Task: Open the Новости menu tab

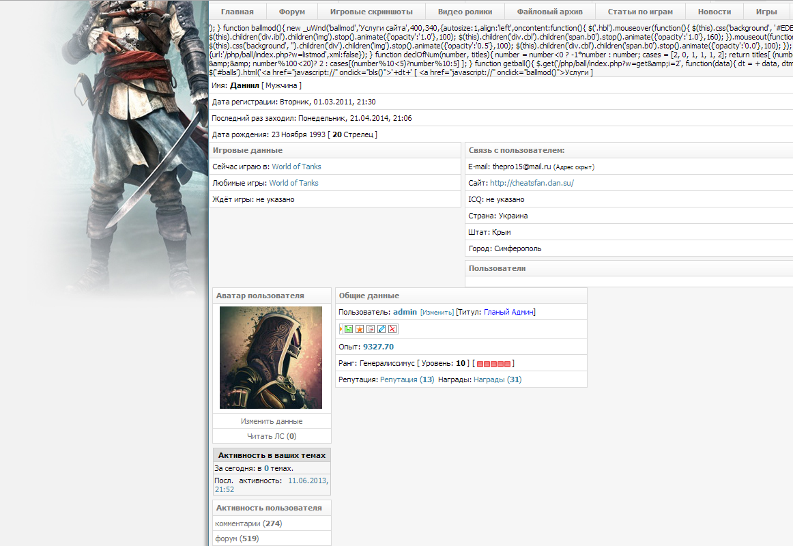Action: tap(715, 12)
